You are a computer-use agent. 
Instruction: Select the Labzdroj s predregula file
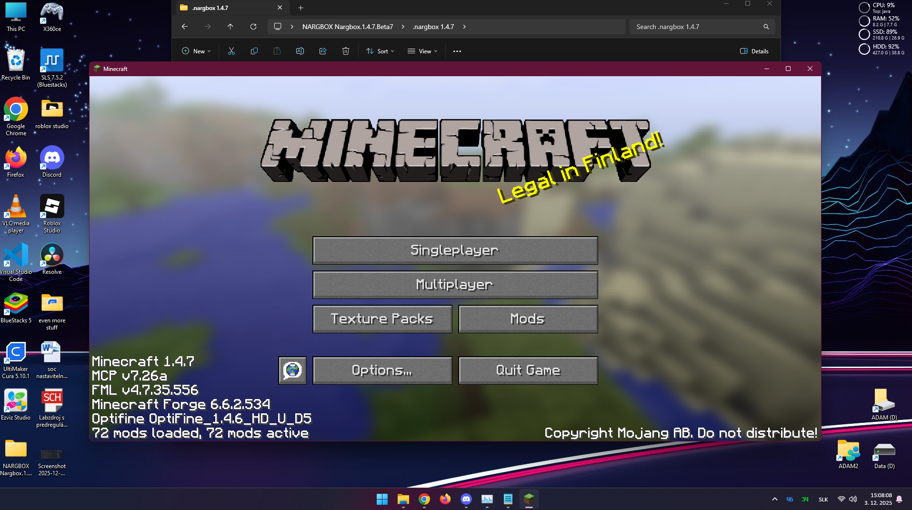click(x=52, y=408)
